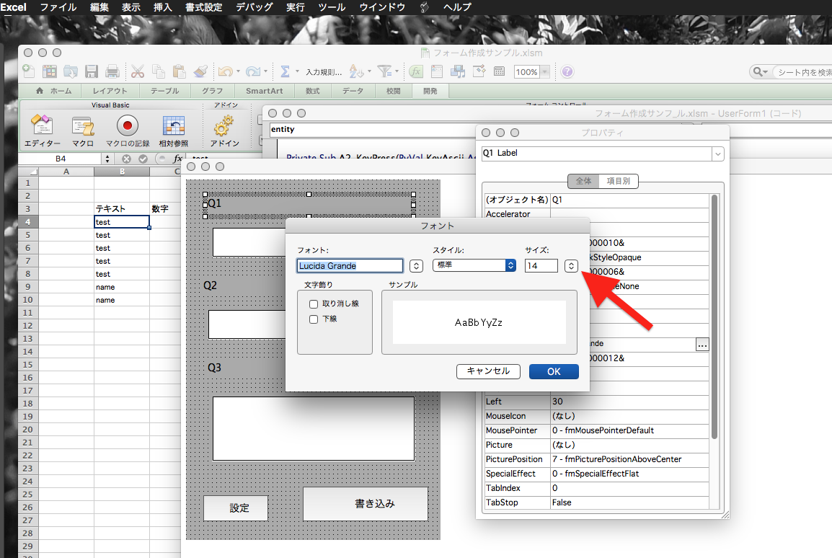Click the サイズ font size field
The height and width of the screenshot is (558, 832).
click(x=541, y=265)
